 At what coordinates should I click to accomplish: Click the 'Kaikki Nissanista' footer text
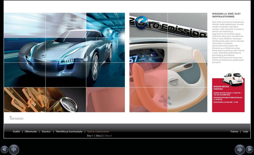[16, 119]
